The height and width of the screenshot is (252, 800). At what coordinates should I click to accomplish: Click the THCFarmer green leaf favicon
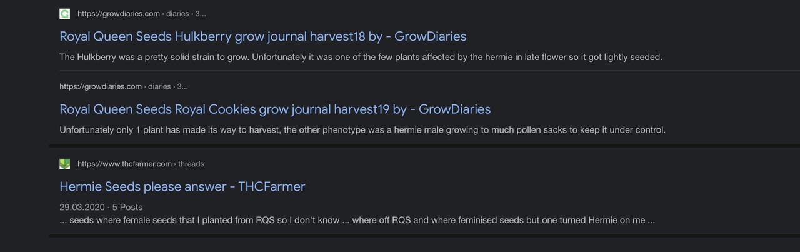[x=64, y=164]
